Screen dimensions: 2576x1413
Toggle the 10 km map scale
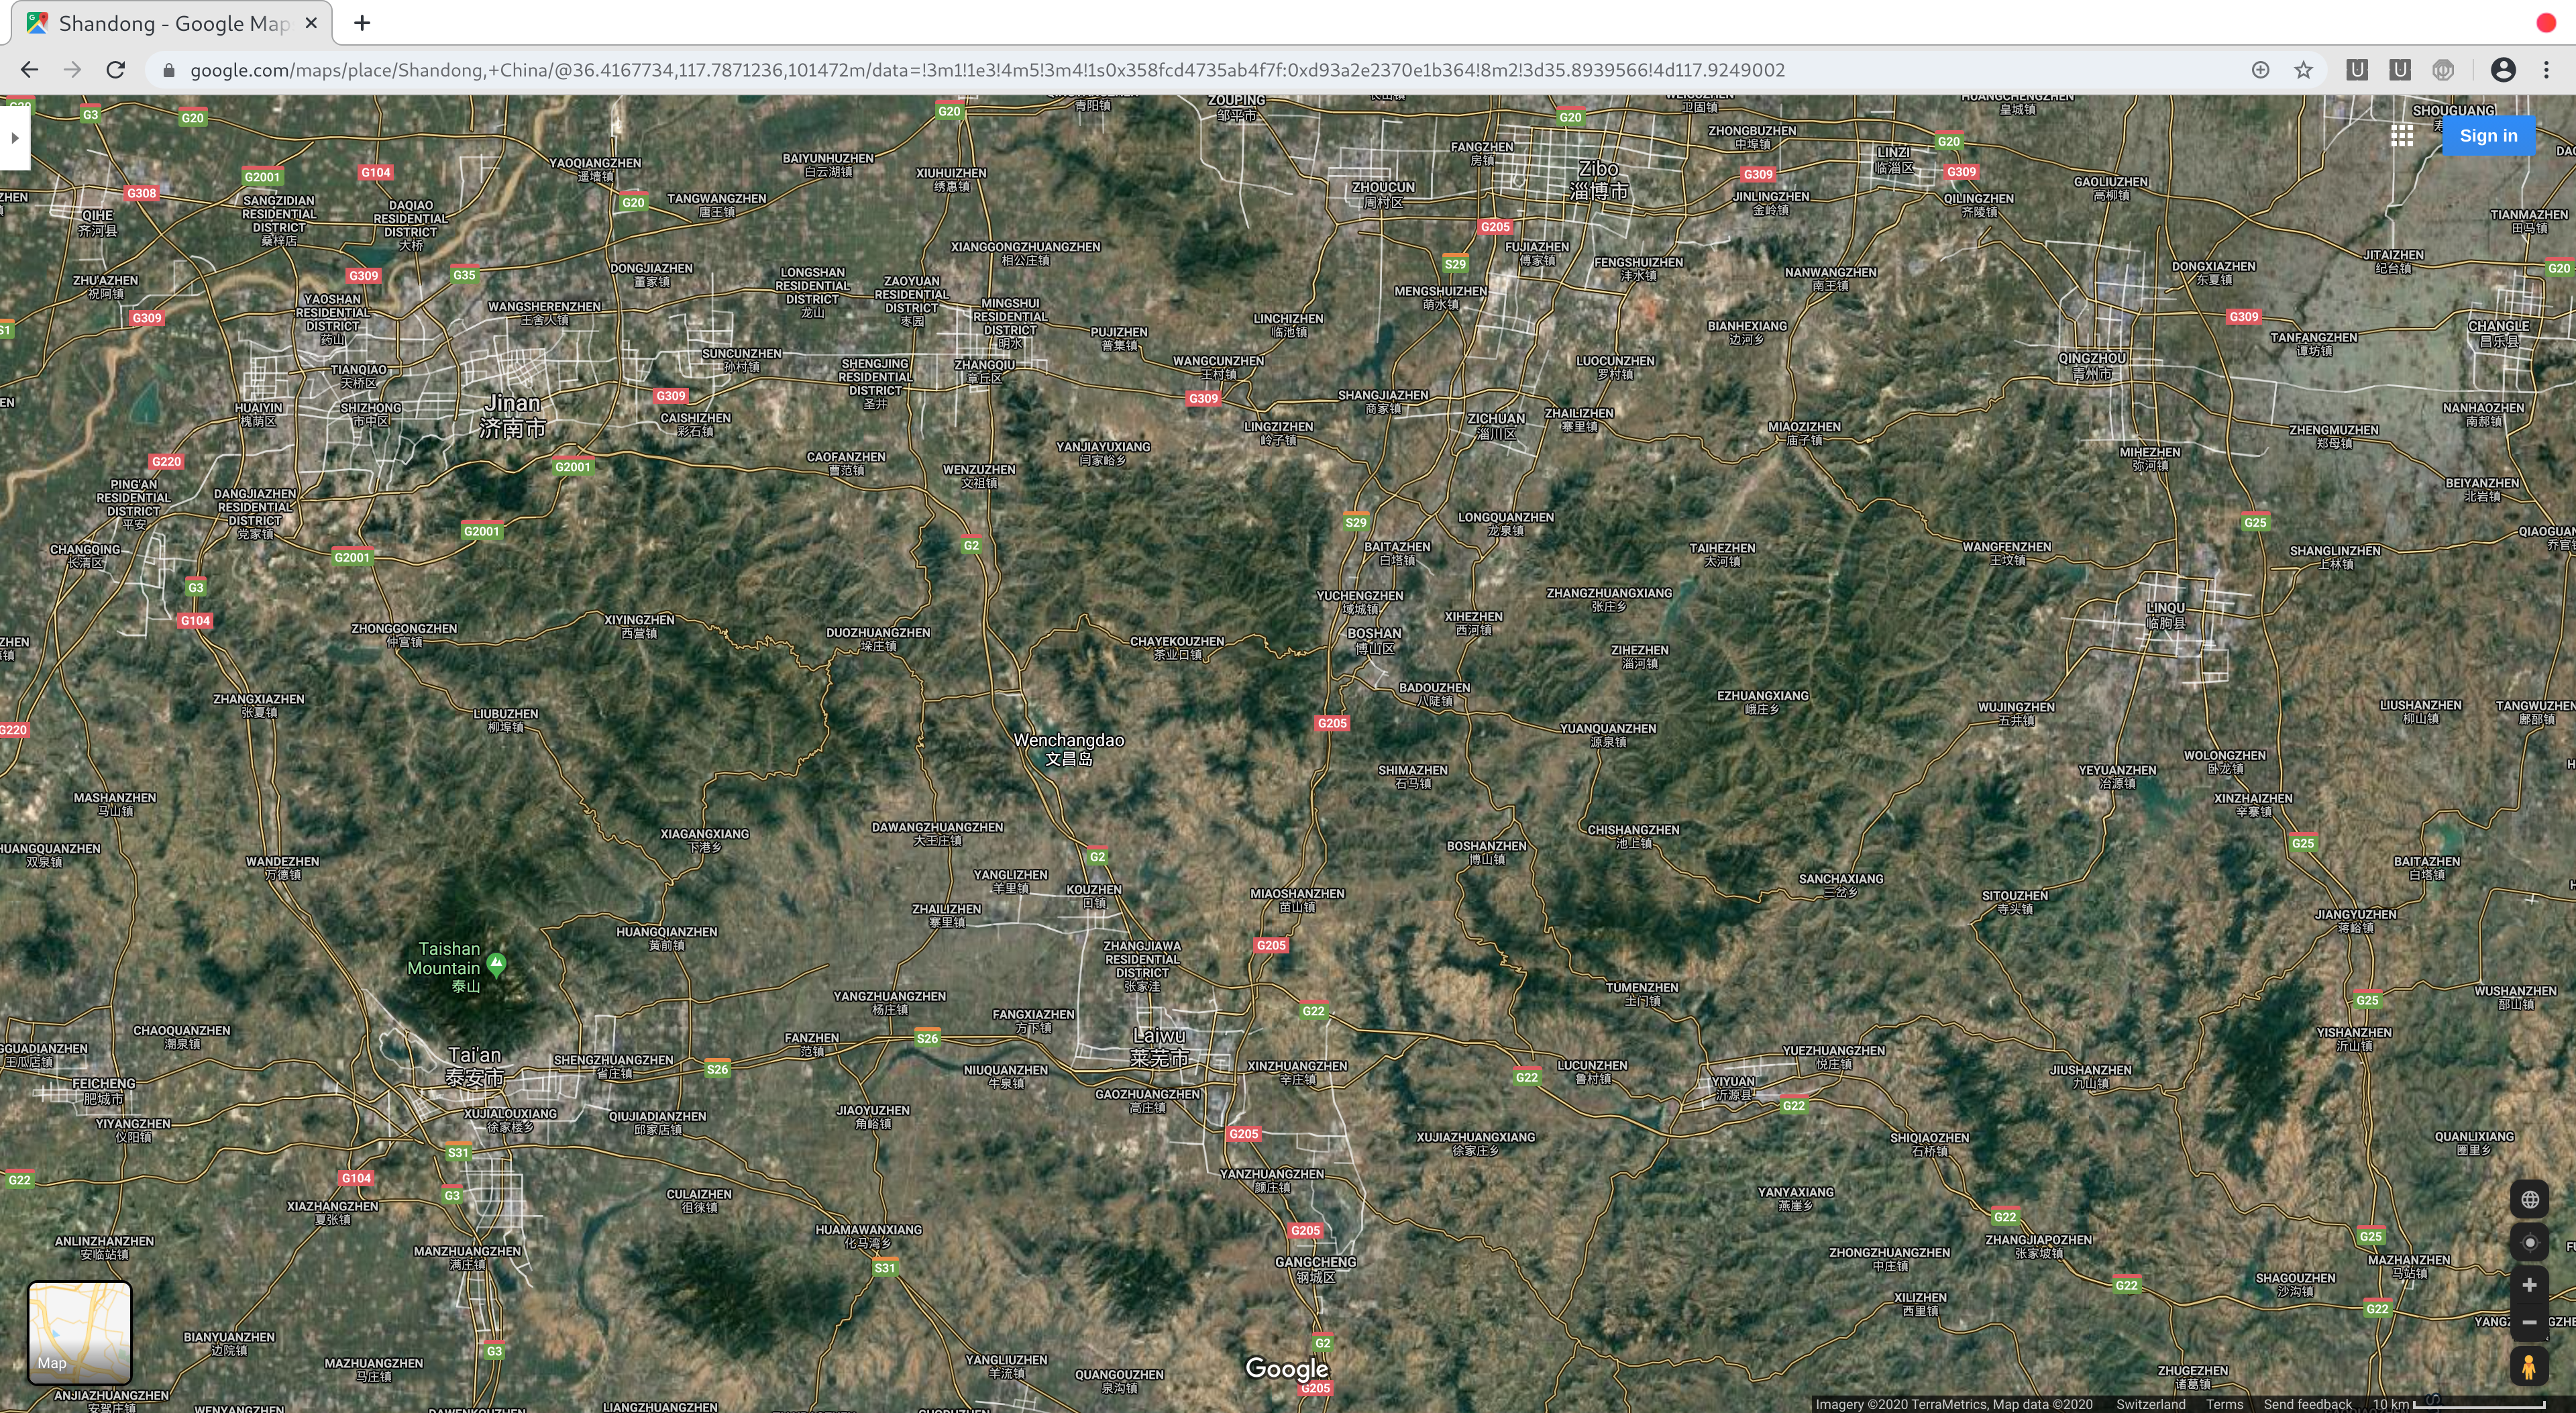[x=2458, y=1404]
